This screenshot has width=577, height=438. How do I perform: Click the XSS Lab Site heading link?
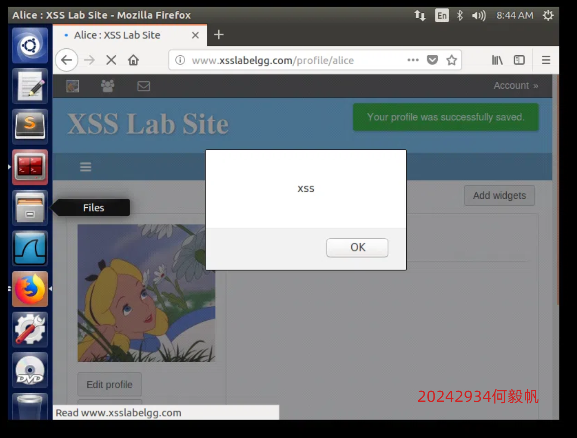pyautogui.click(x=148, y=124)
